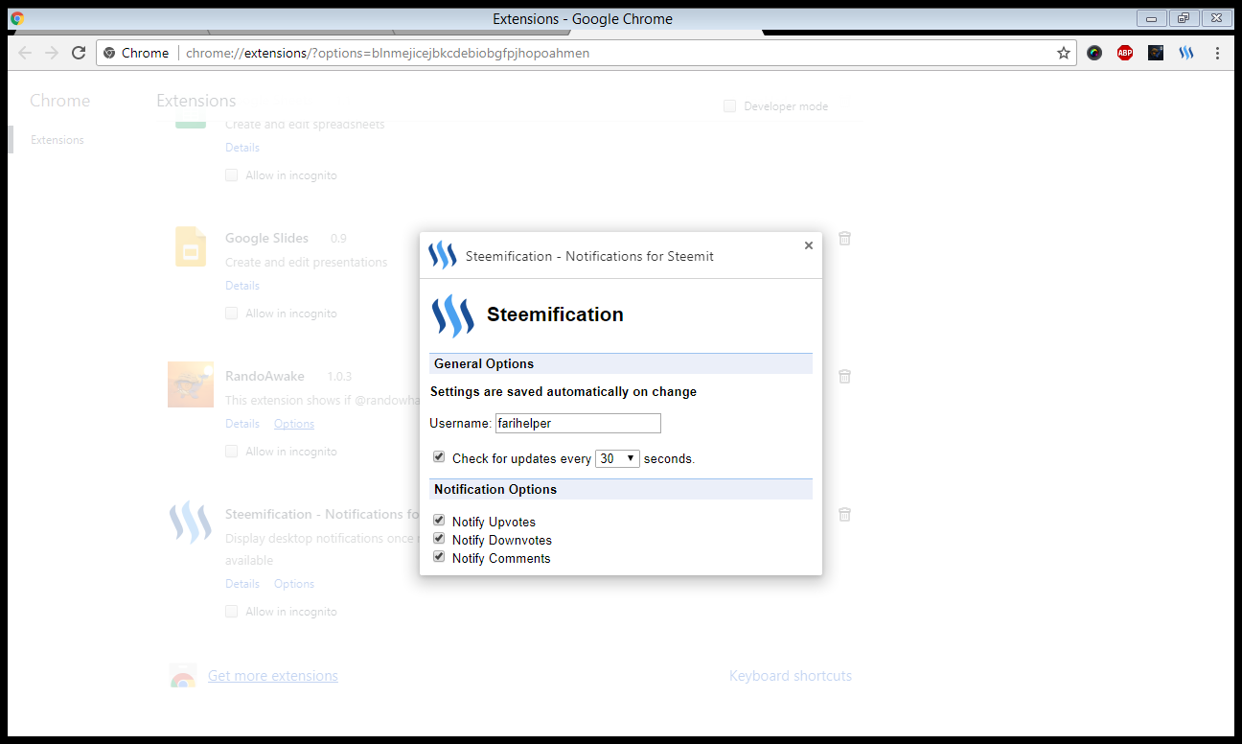Click the Notification Options section header
1242x744 pixels.
point(621,489)
